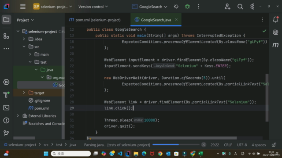The width and height of the screenshot is (282, 158).
Task: Open the Terminal tool window
Action: 6,108
